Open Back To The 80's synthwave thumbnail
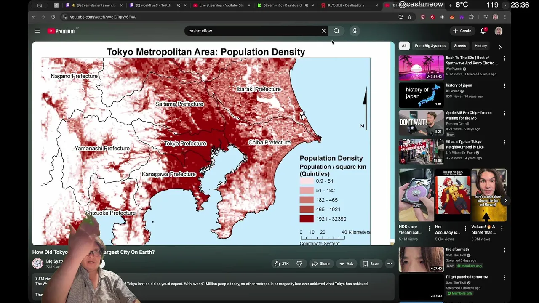The image size is (539, 303). (x=421, y=67)
